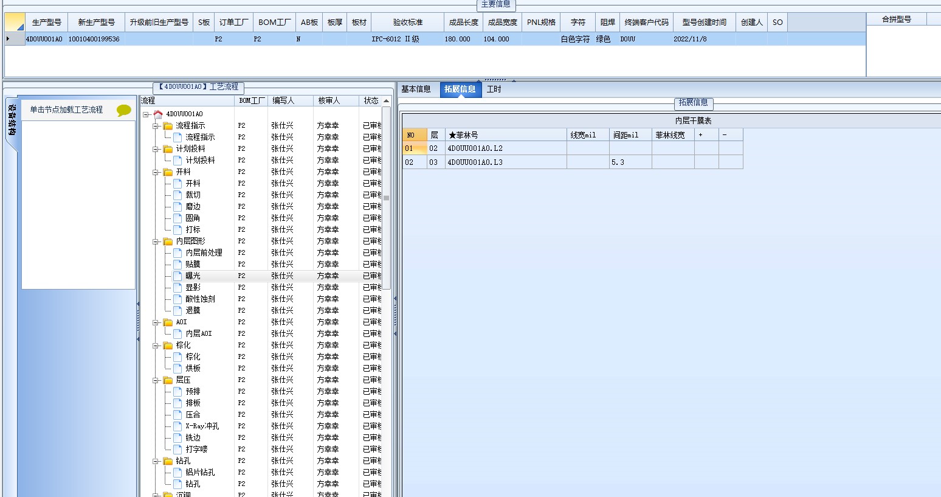Click the home icon of root node 4D0UU001A0
The image size is (941, 497).
click(x=158, y=114)
